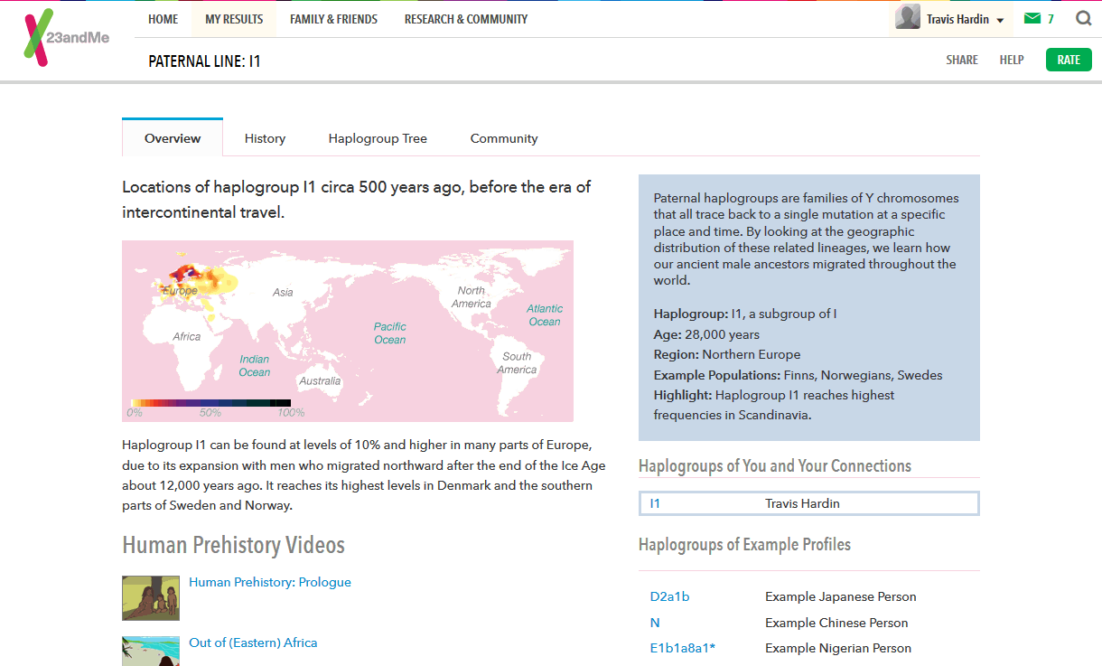Open the D2a1b haplogroup link
The height and width of the screenshot is (666, 1102).
(x=669, y=596)
